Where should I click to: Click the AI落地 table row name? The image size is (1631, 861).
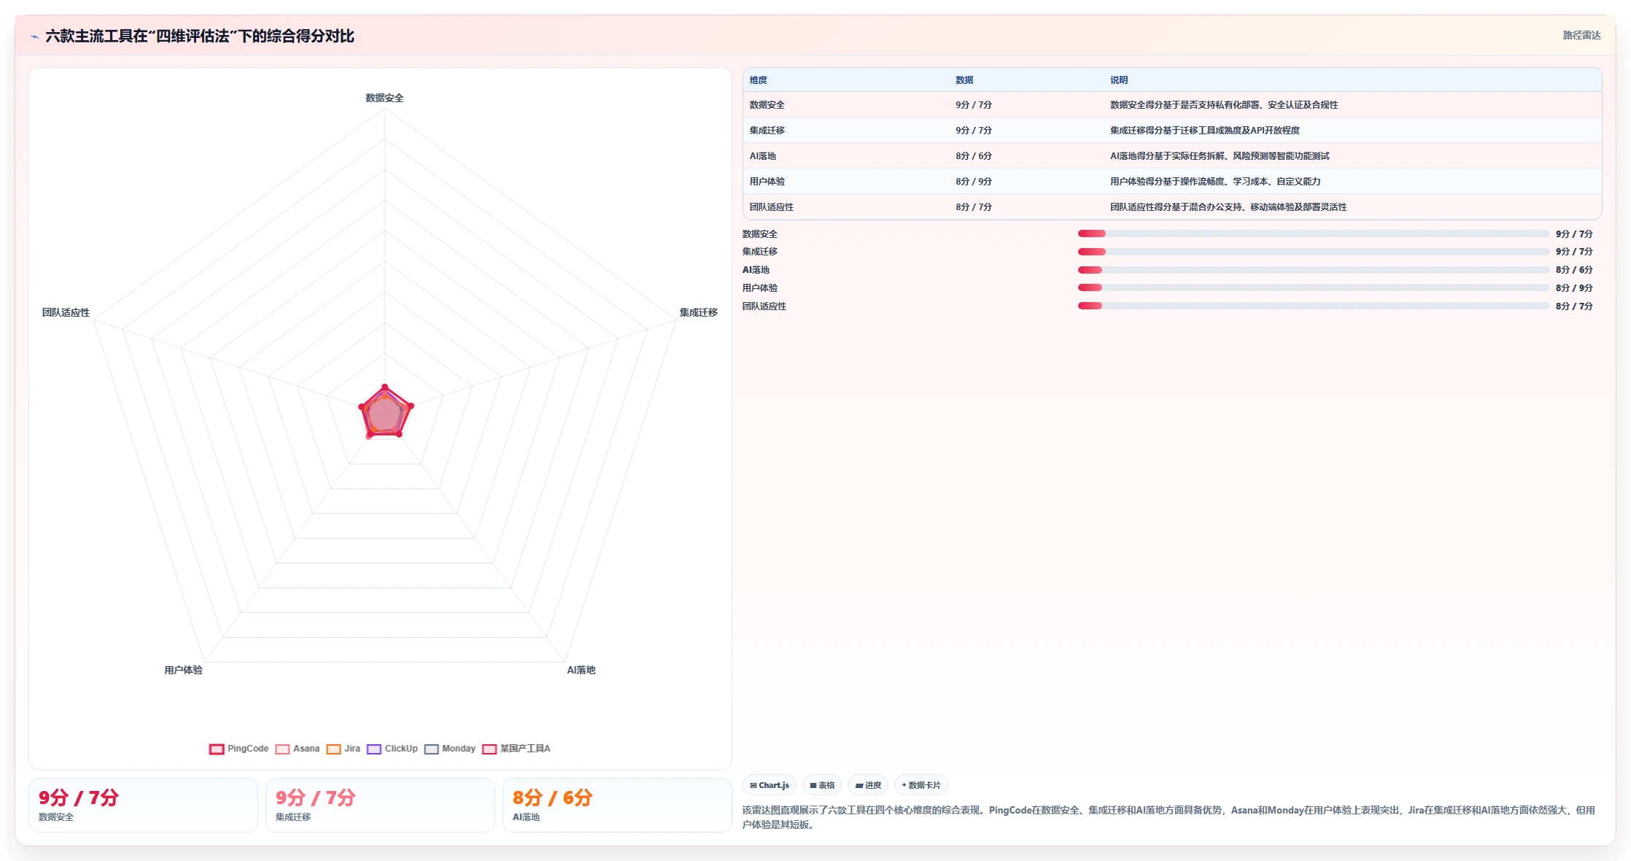[762, 156]
